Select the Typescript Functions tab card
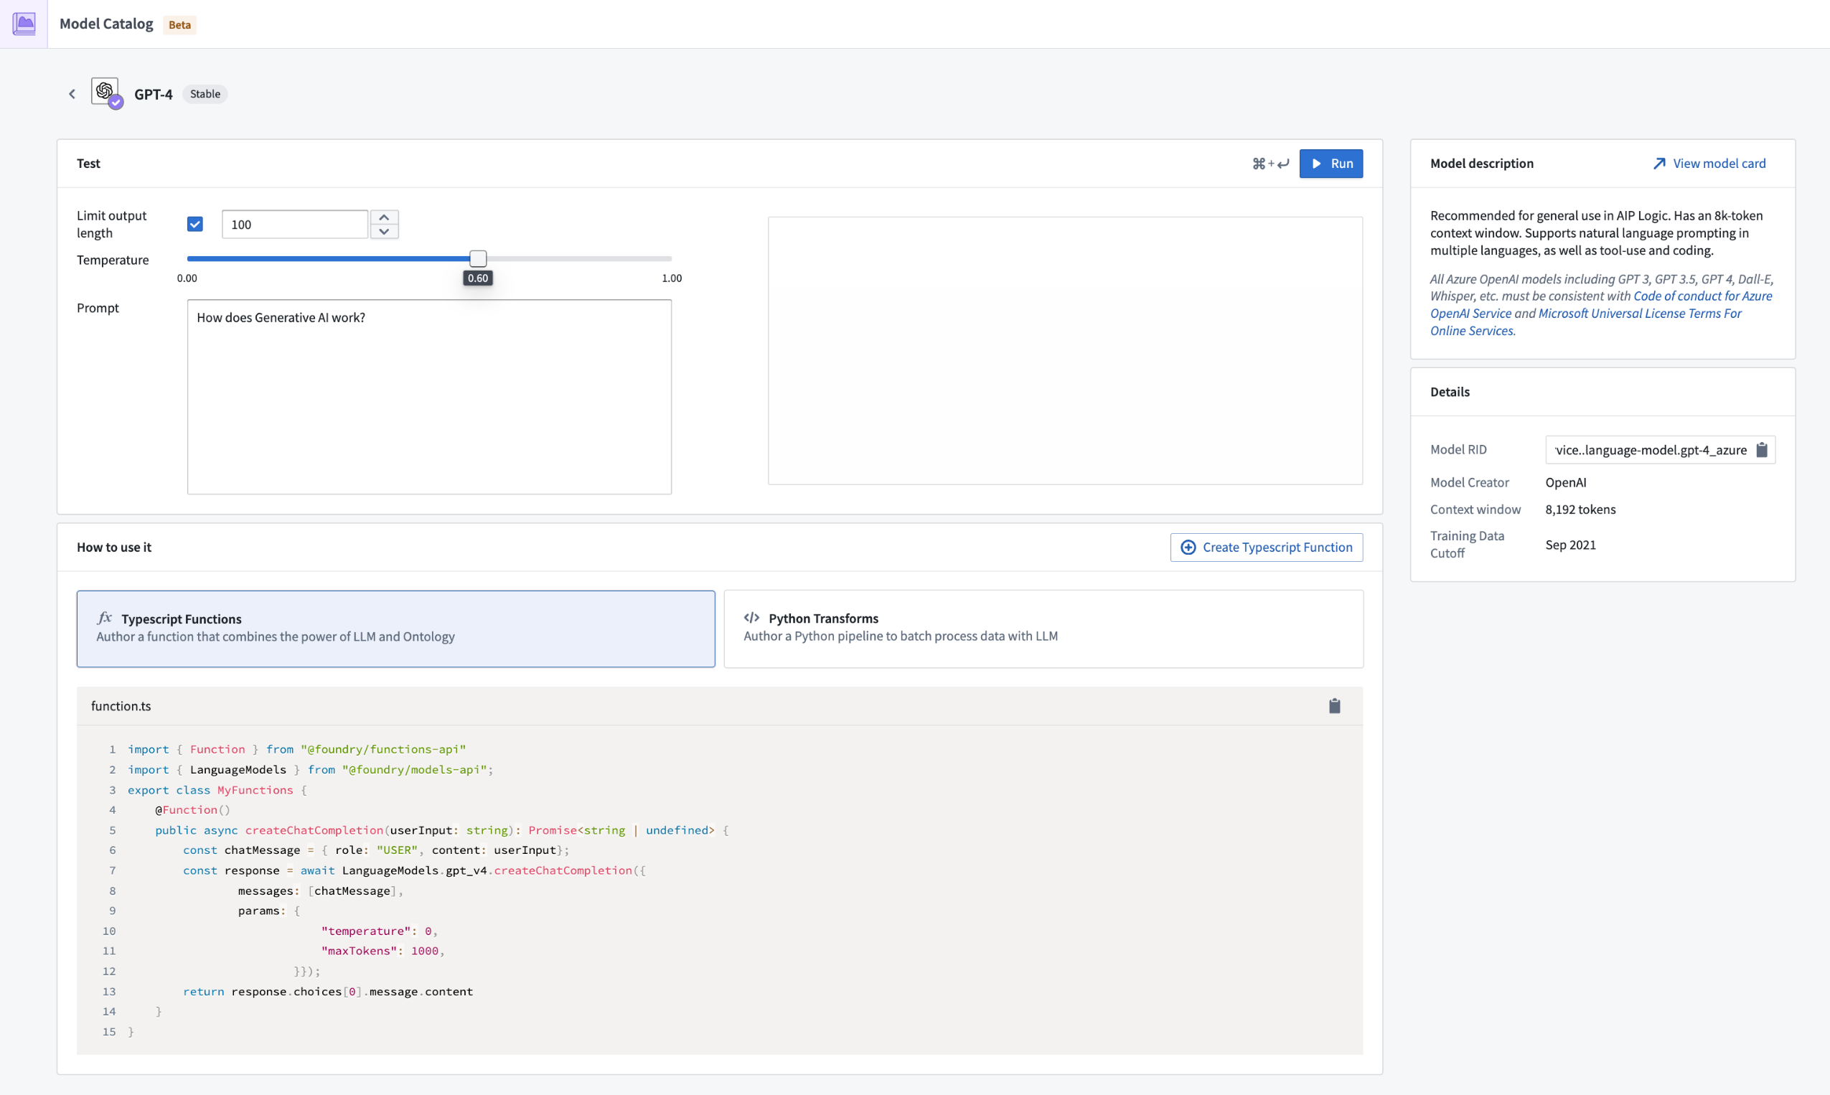The image size is (1830, 1095). (x=395, y=629)
